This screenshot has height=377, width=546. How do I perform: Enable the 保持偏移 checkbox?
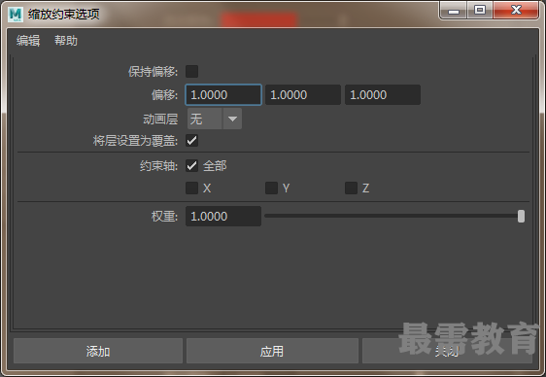point(191,71)
